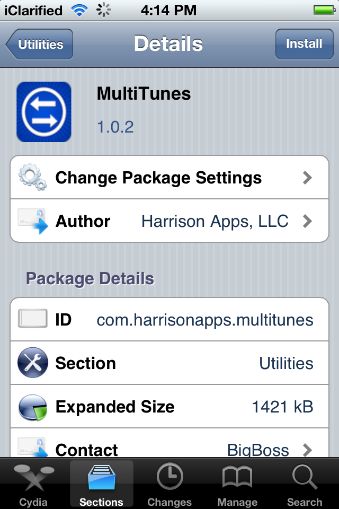Click the disk pie icon for Expanded Size
339x509 pixels.
pyautogui.click(x=33, y=407)
